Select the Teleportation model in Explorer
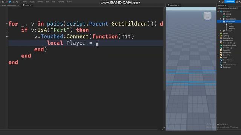The width and height of the screenshot is (241, 135). tap(230, 21)
